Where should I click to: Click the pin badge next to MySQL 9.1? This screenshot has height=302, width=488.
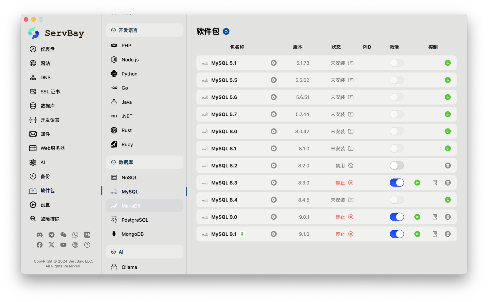coord(242,234)
